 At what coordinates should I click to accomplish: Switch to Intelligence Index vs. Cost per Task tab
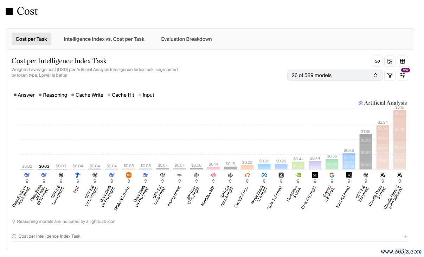point(104,39)
